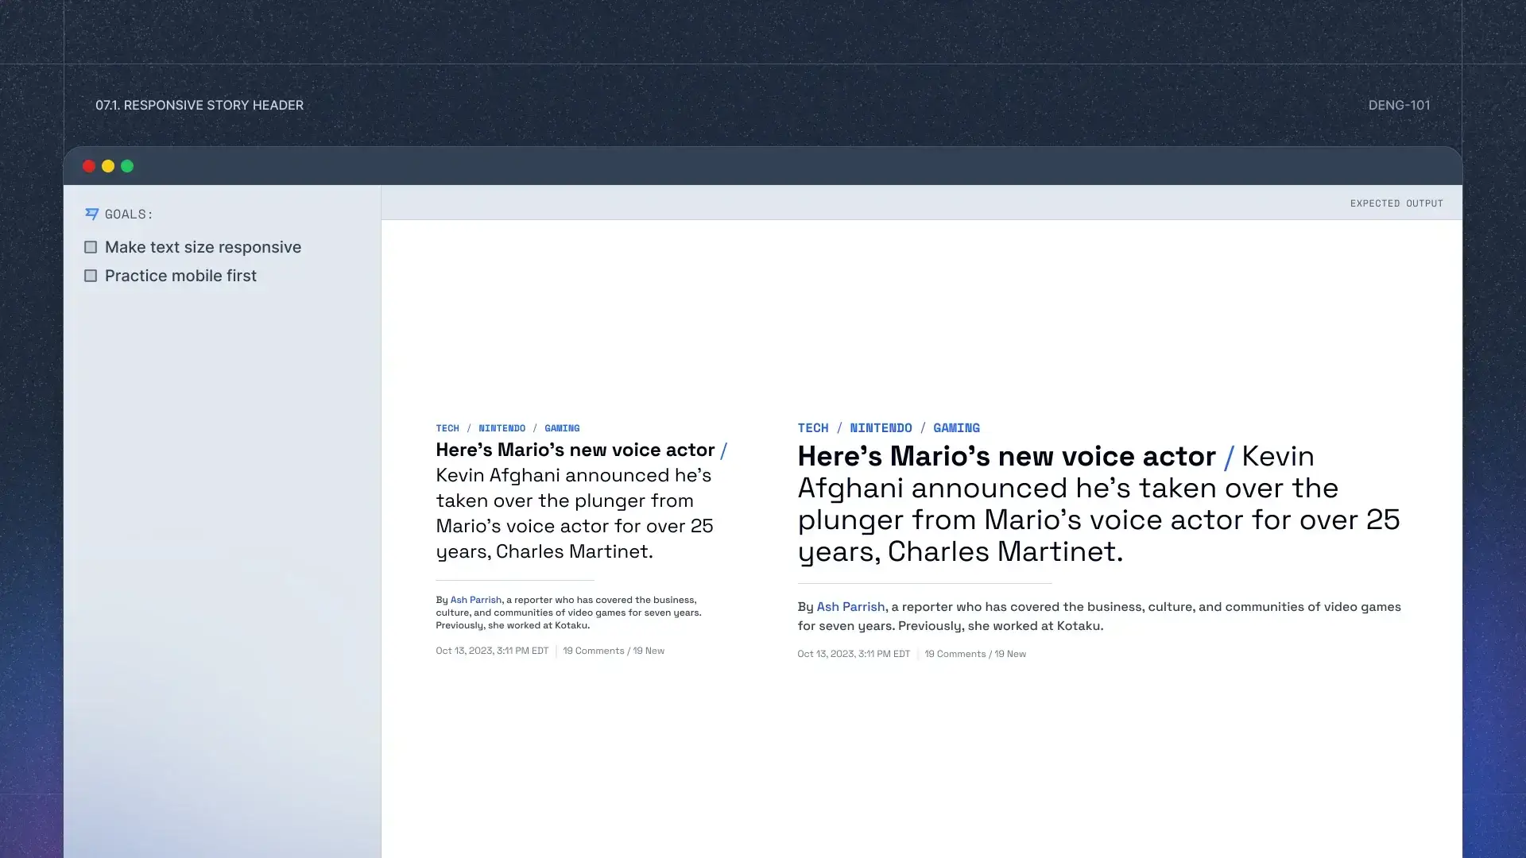This screenshot has width=1526, height=858.
Task: Open Ash Parrish link in small byline
Action: (475, 600)
